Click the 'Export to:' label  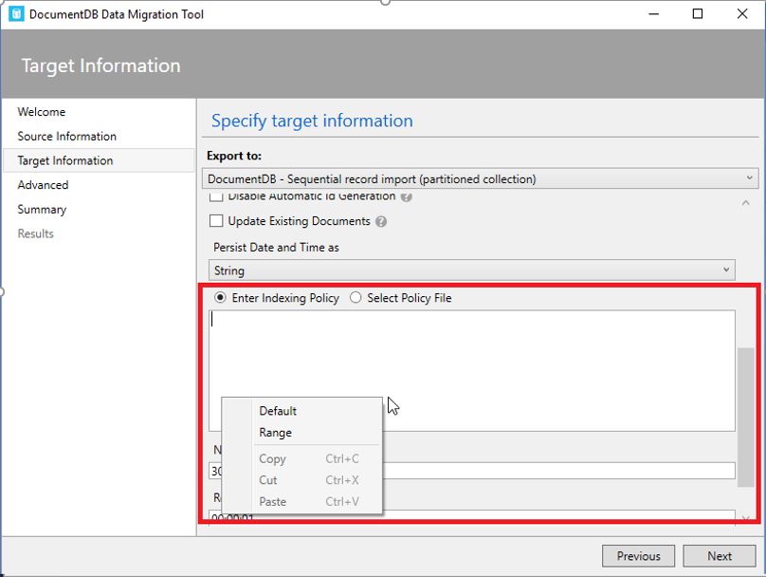(234, 156)
